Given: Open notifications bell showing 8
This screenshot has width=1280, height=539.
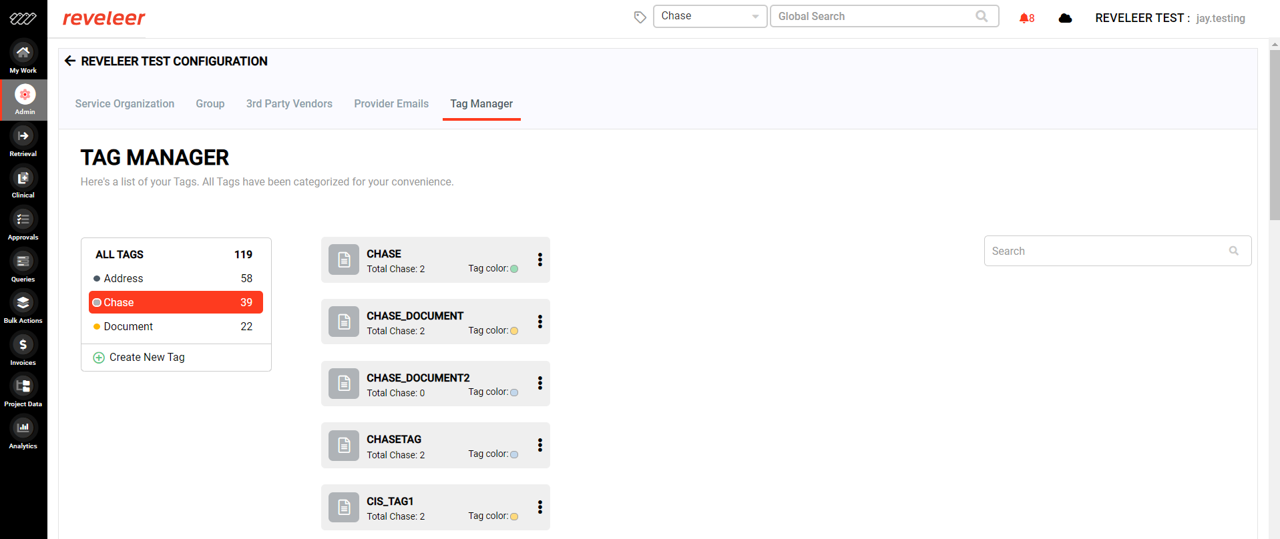Looking at the screenshot, I should tap(1027, 18).
